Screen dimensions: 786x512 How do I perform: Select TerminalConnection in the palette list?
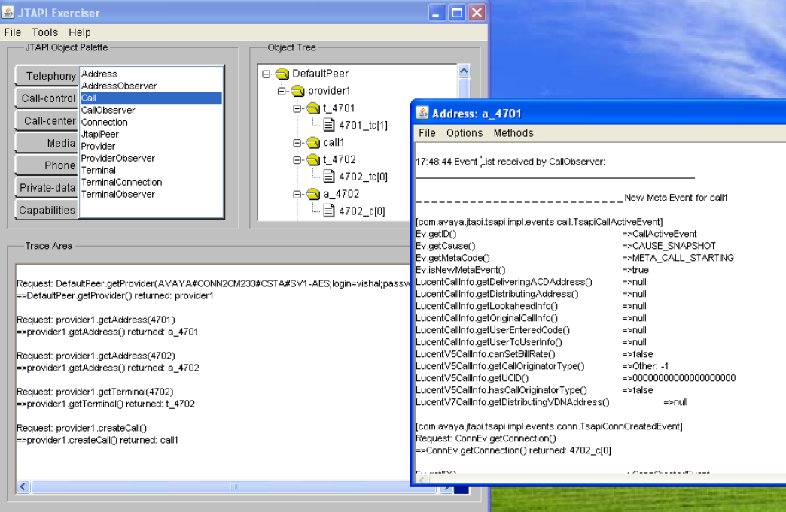click(x=151, y=182)
